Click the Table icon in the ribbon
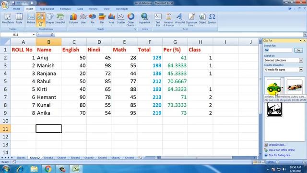 19,19
